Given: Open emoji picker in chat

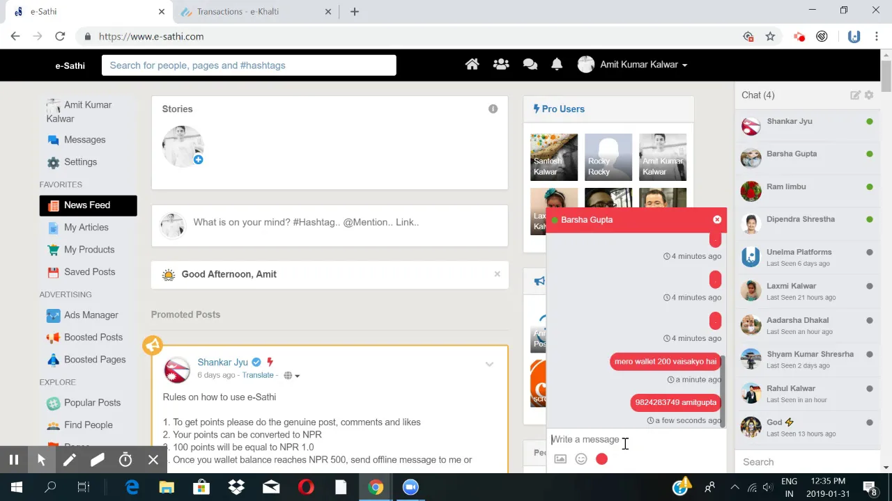Looking at the screenshot, I should 581,459.
